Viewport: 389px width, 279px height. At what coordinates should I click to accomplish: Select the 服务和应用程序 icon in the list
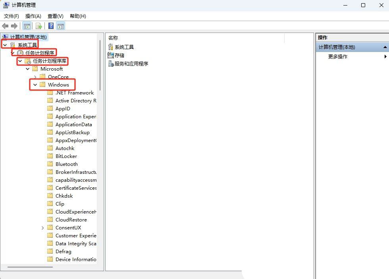(111, 63)
